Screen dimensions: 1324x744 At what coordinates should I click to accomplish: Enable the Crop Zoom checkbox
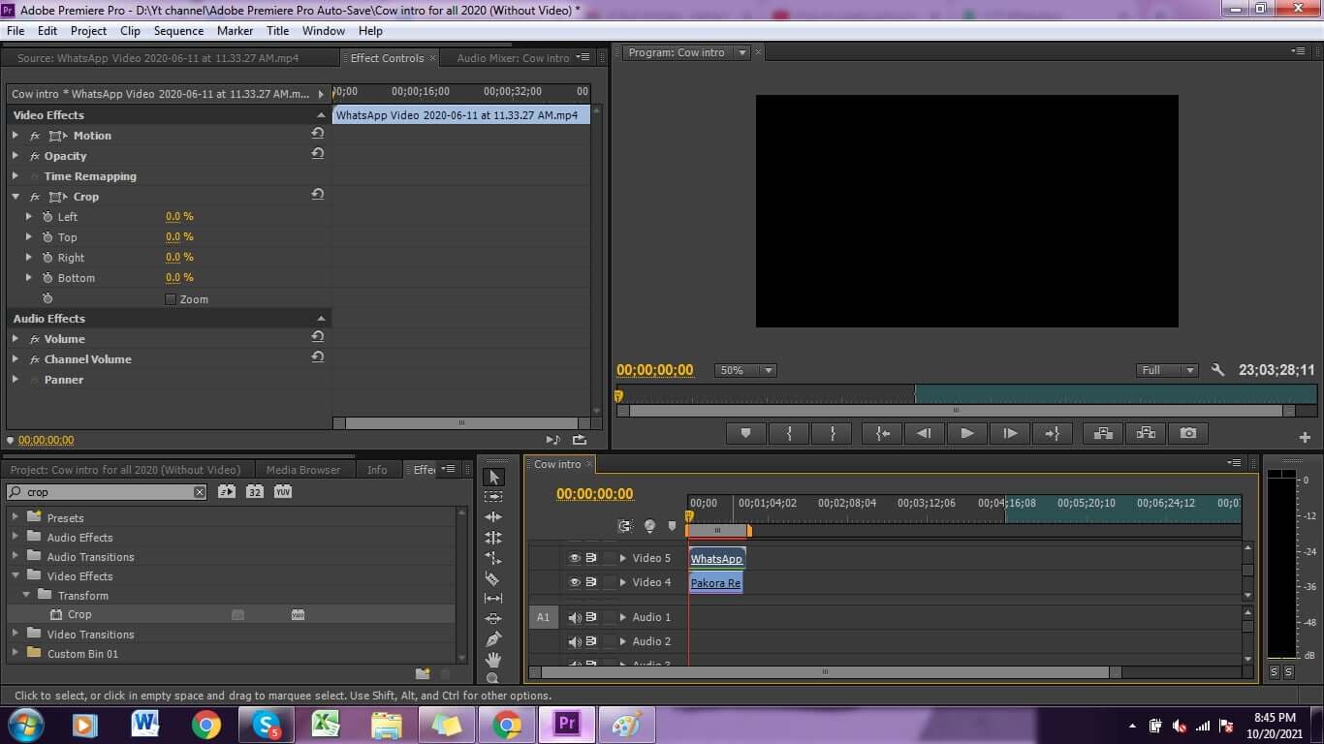(171, 299)
